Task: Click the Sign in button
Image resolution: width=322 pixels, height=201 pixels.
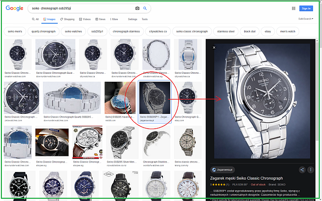Action: coord(306,8)
